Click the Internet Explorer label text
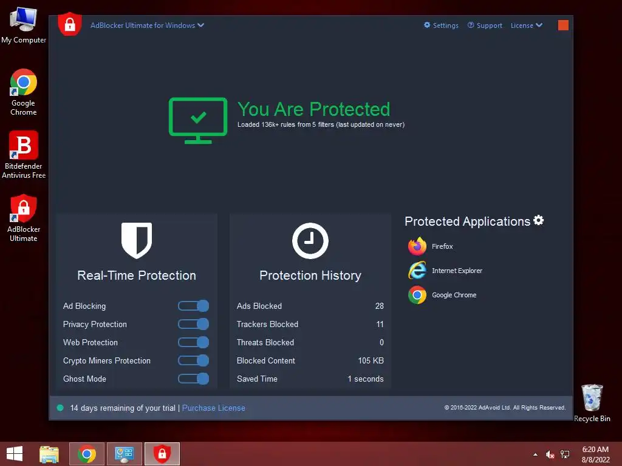The height and width of the screenshot is (466, 622). pyautogui.click(x=457, y=271)
